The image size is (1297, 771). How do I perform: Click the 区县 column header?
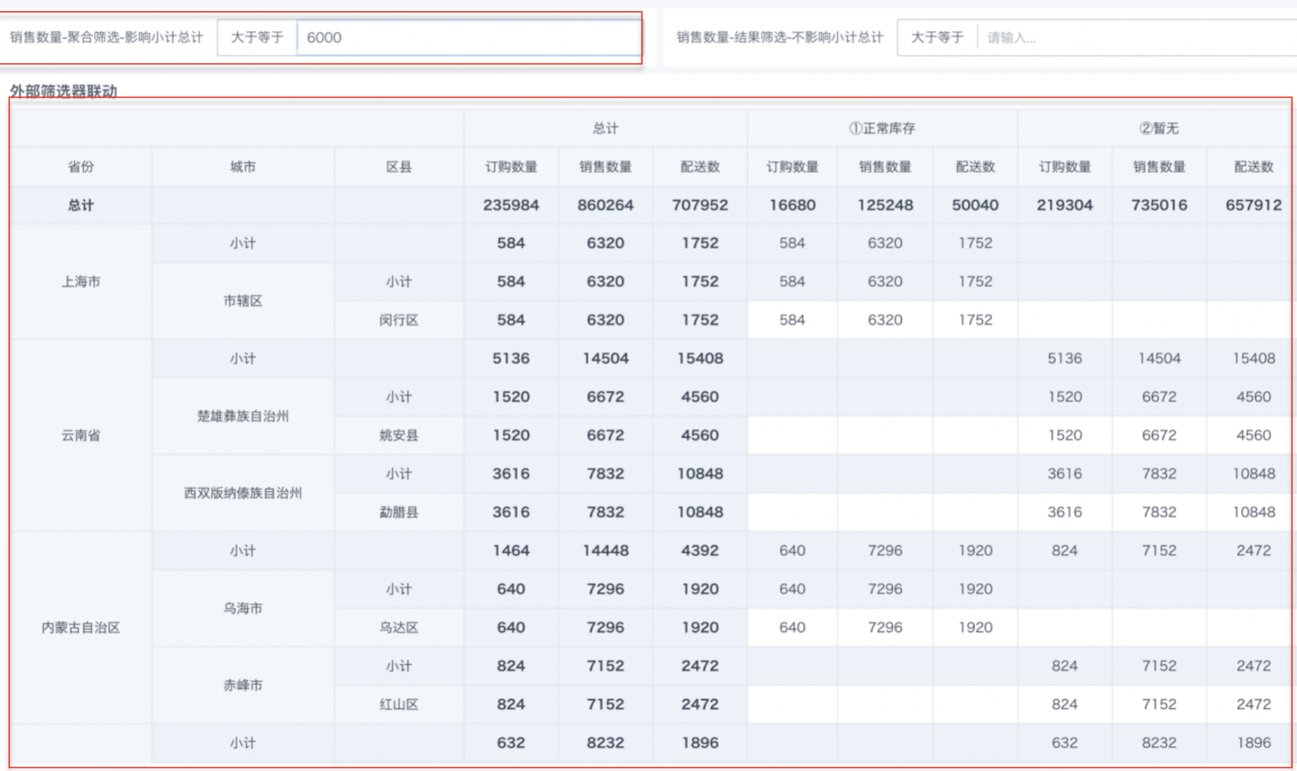coord(399,167)
